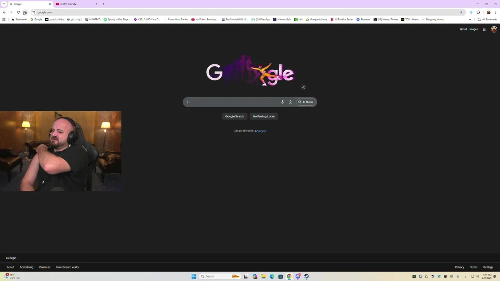
Task: Open the WhatsApp bookmark
Action: 261,20
